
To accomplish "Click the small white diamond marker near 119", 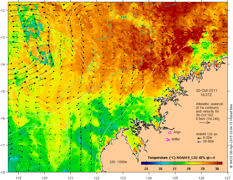I will pyautogui.click(x=18, y=166).
